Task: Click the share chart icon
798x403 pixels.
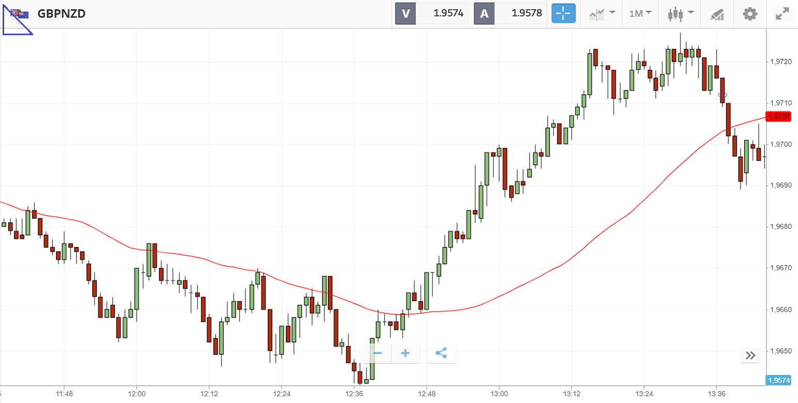Action: tap(441, 353)
